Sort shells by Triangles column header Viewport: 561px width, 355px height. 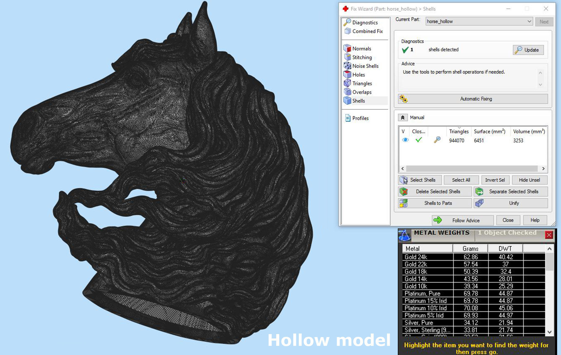tap(458, 132)
